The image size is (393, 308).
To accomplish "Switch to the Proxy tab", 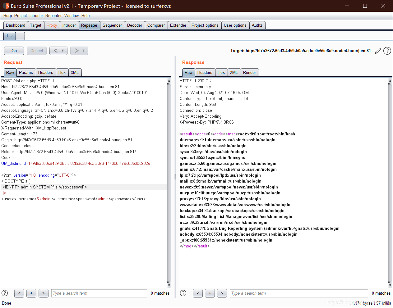I will [52, 25].
